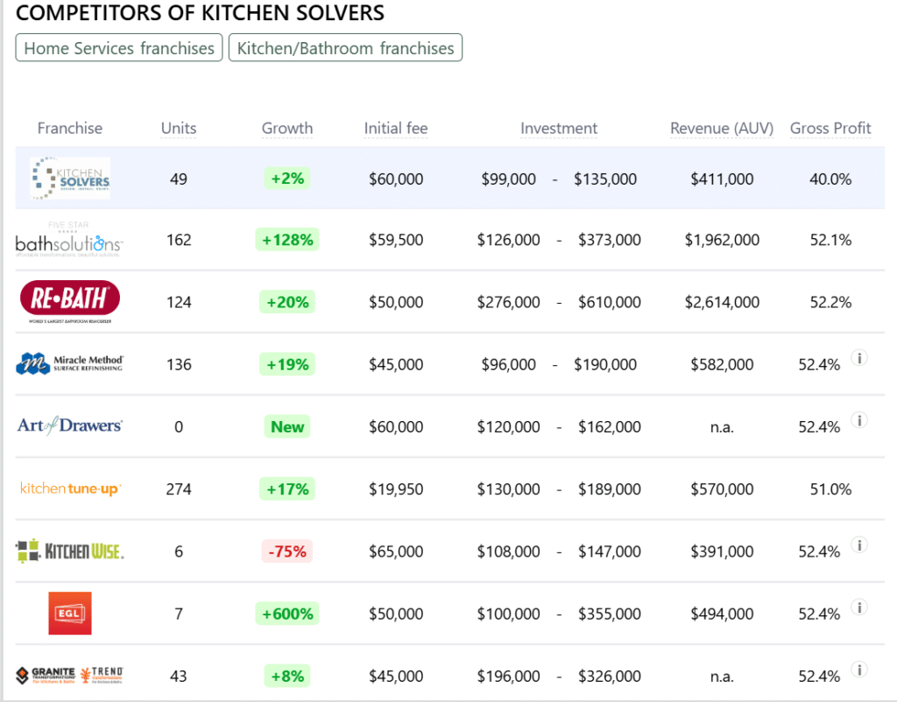Viewport: 897px width, 702px height.
Task: Click the Initial fee column header
Action: point(396,128)
